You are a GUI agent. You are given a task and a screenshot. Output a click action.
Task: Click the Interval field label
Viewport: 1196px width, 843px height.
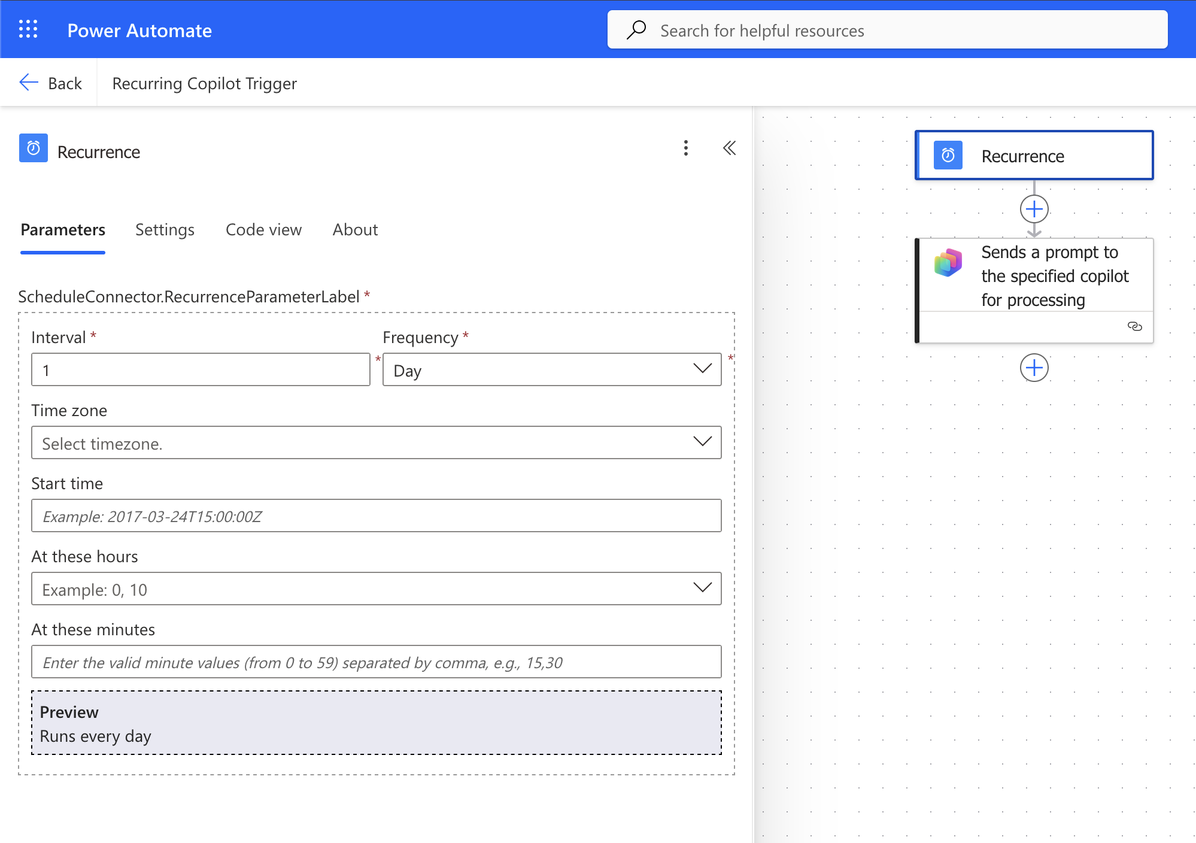[x=59, y=338]
